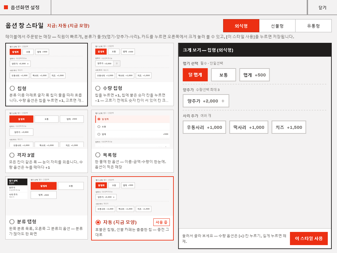Select the 수량 칩형 radio button
This screenshot has height=253, width=337.
[x=98, y=88]
